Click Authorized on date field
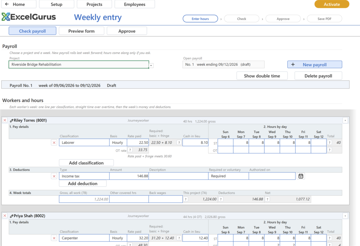The image size is (360, 246). 272,176
